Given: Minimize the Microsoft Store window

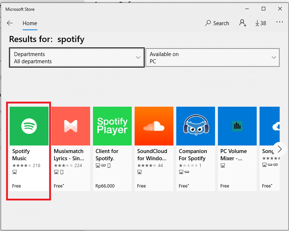Looking at the screenshot, I should [247, 9].
